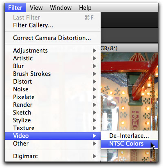Screen dimensions: 163x168
Task: Expand the Artistic filters submenu
Action: coord(53,58)
